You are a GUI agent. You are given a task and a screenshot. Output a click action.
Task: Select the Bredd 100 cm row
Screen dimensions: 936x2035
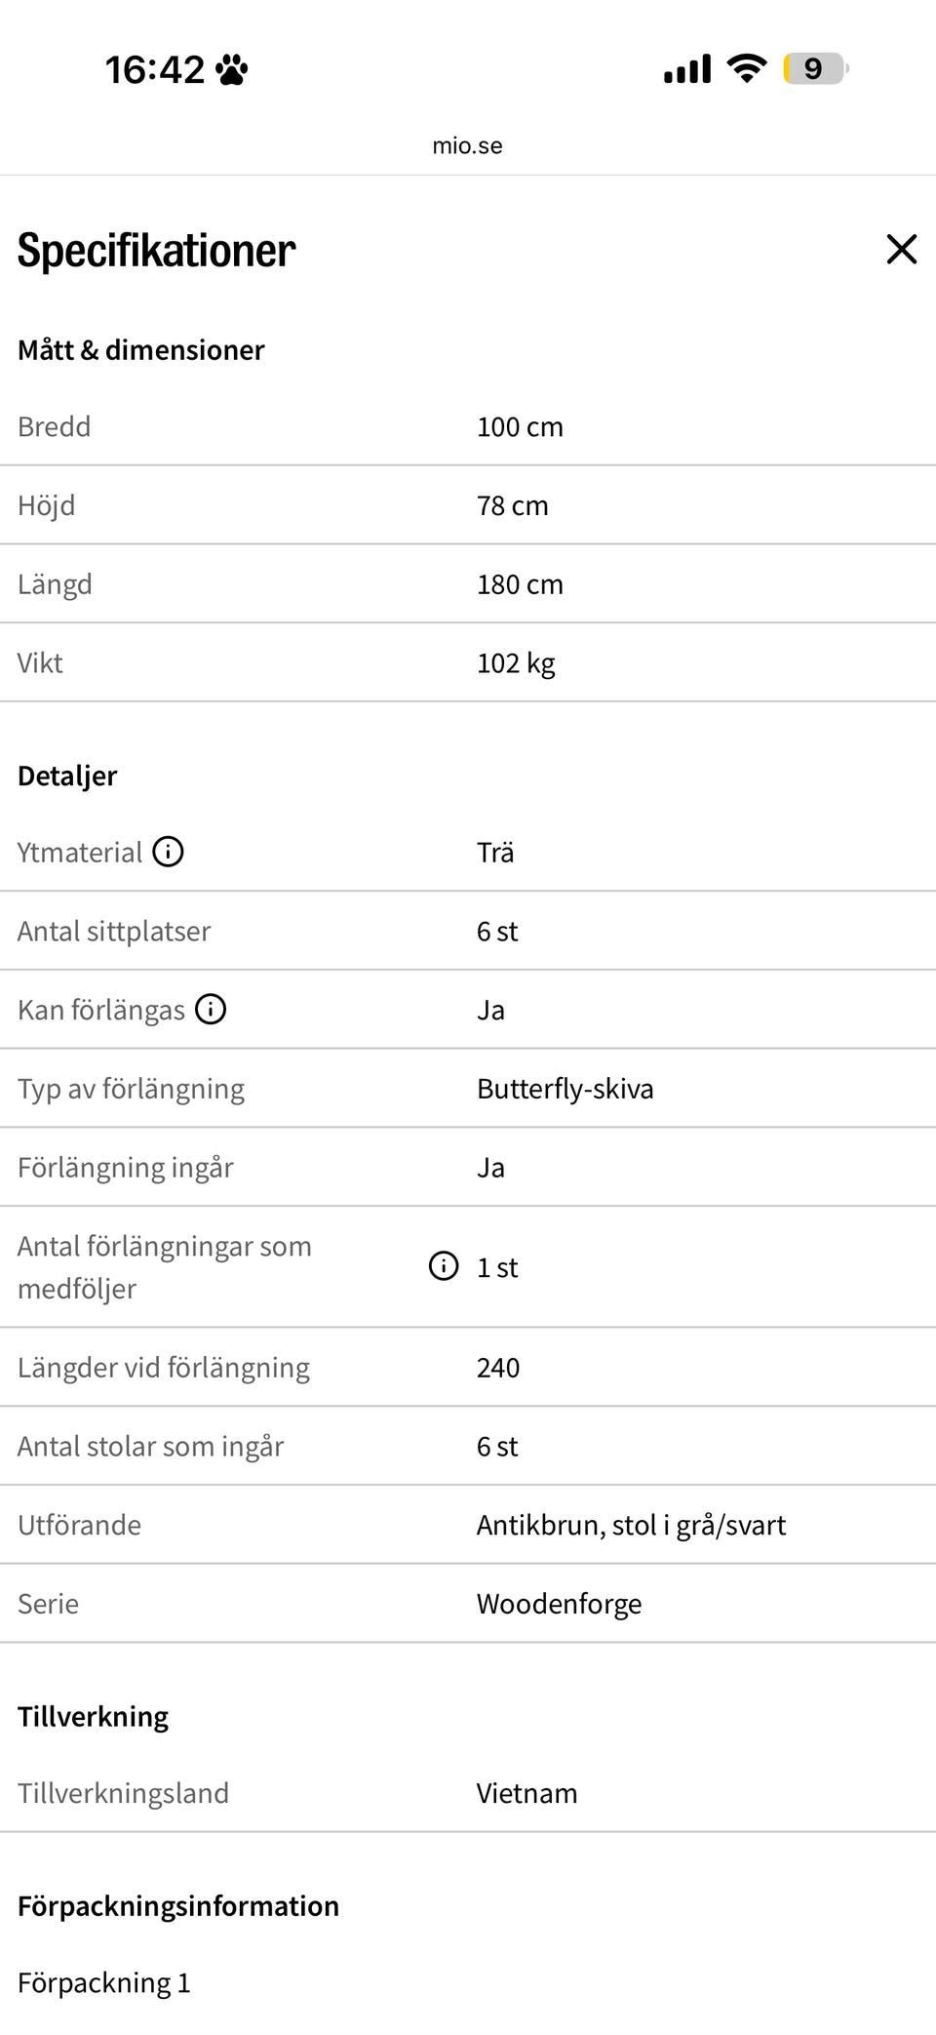pos(468,426)
